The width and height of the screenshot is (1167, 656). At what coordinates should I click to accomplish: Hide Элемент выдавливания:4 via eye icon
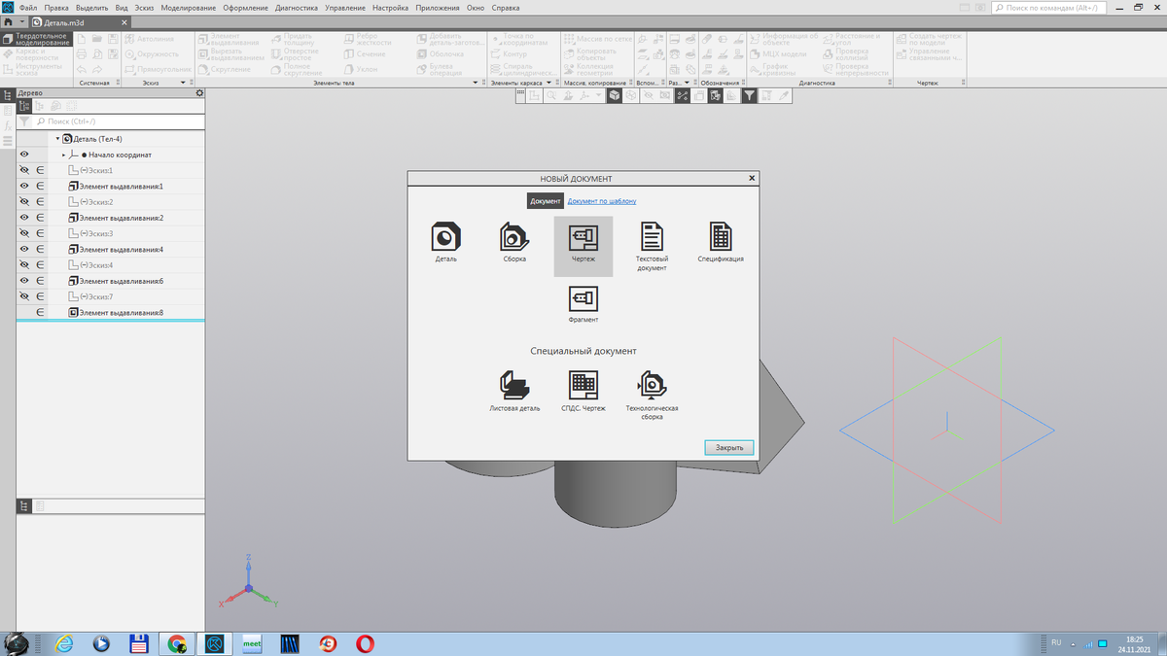(24, 249)
